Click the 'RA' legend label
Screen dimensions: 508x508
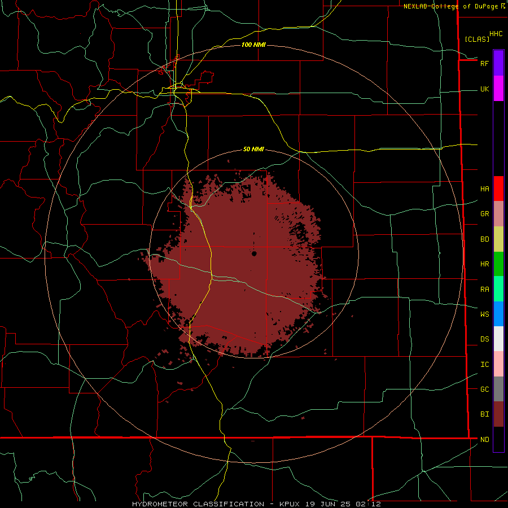484,289
